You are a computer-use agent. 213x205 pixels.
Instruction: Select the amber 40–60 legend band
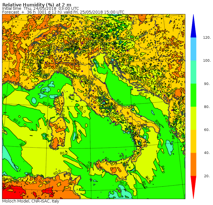click(193, 141)
